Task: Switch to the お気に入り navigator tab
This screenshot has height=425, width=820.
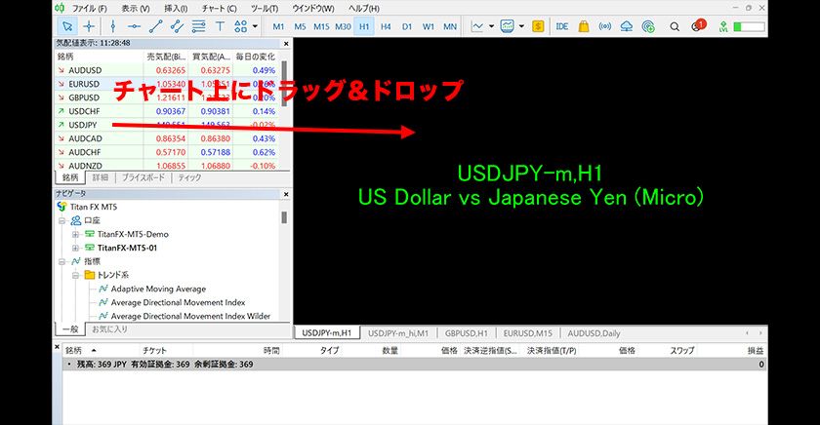Action: pos(109,329)
